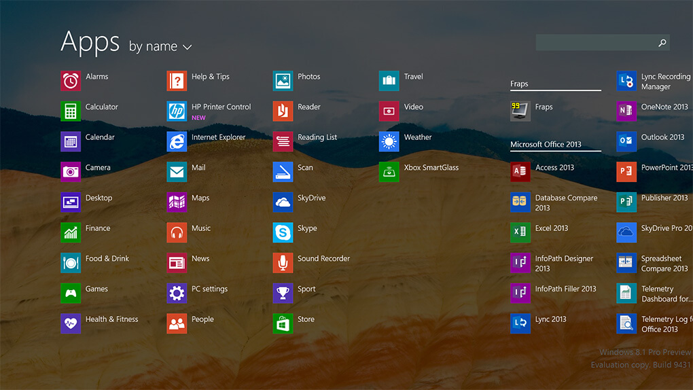693x390 pixels.
Task: Select the Microsoft Office 2013 group header
Action: pyautogui.click(x=546, y=145)
